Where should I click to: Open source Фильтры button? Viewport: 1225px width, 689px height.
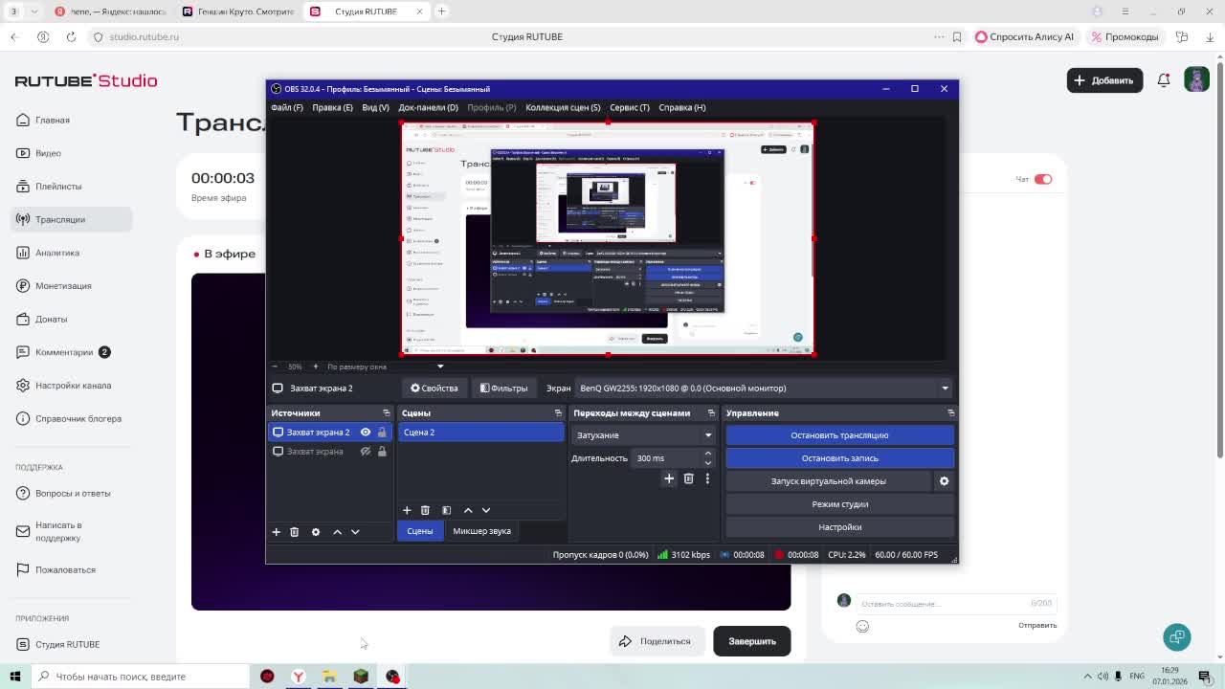503,389
